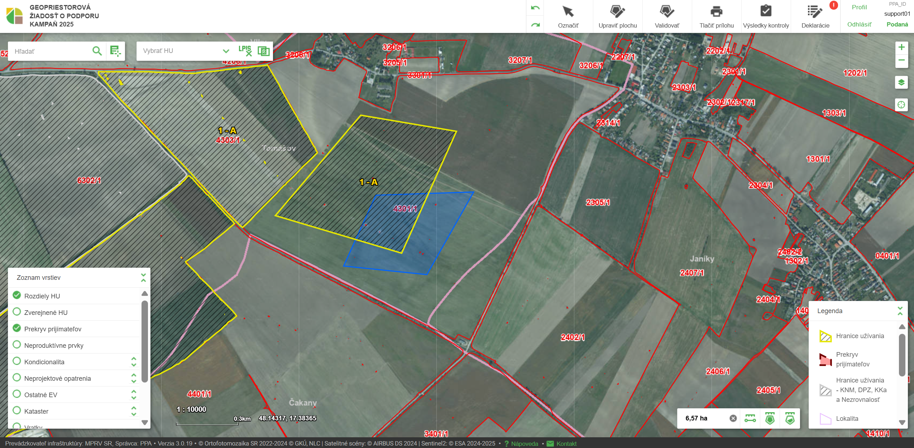Screen dimensions: 914x448
Task: Click the Tlačiť prílohu printer icon
Action: [x=716, y=12]
